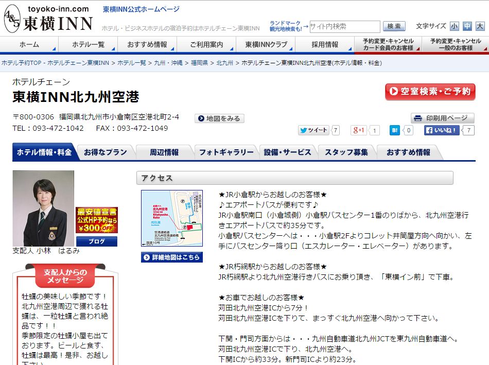The height and width of the screenshot is (365, 489).
Task: Click breadcrumb link 北九州
Action: (x=224, y=63)
